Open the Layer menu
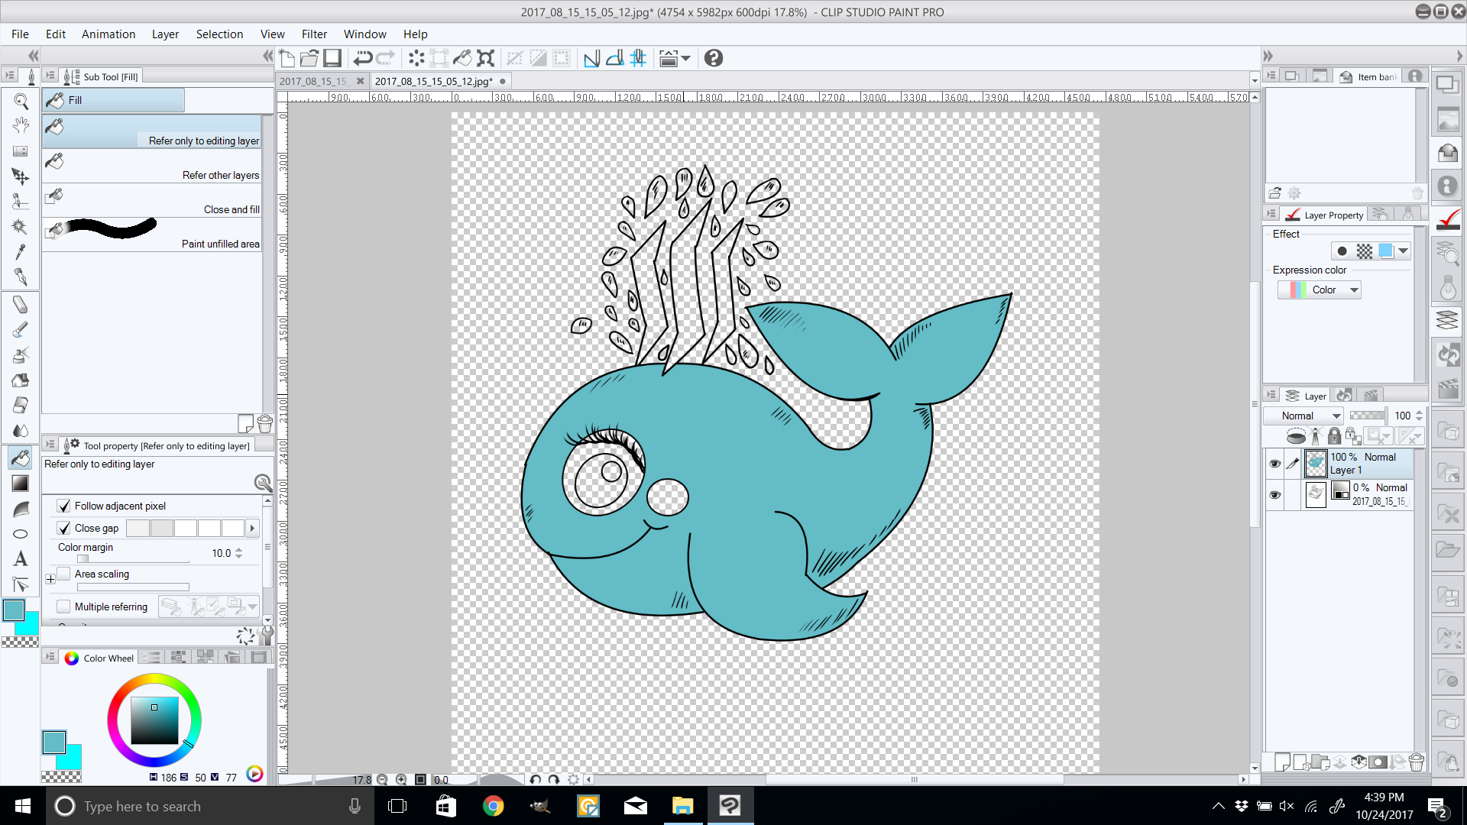 165,34
